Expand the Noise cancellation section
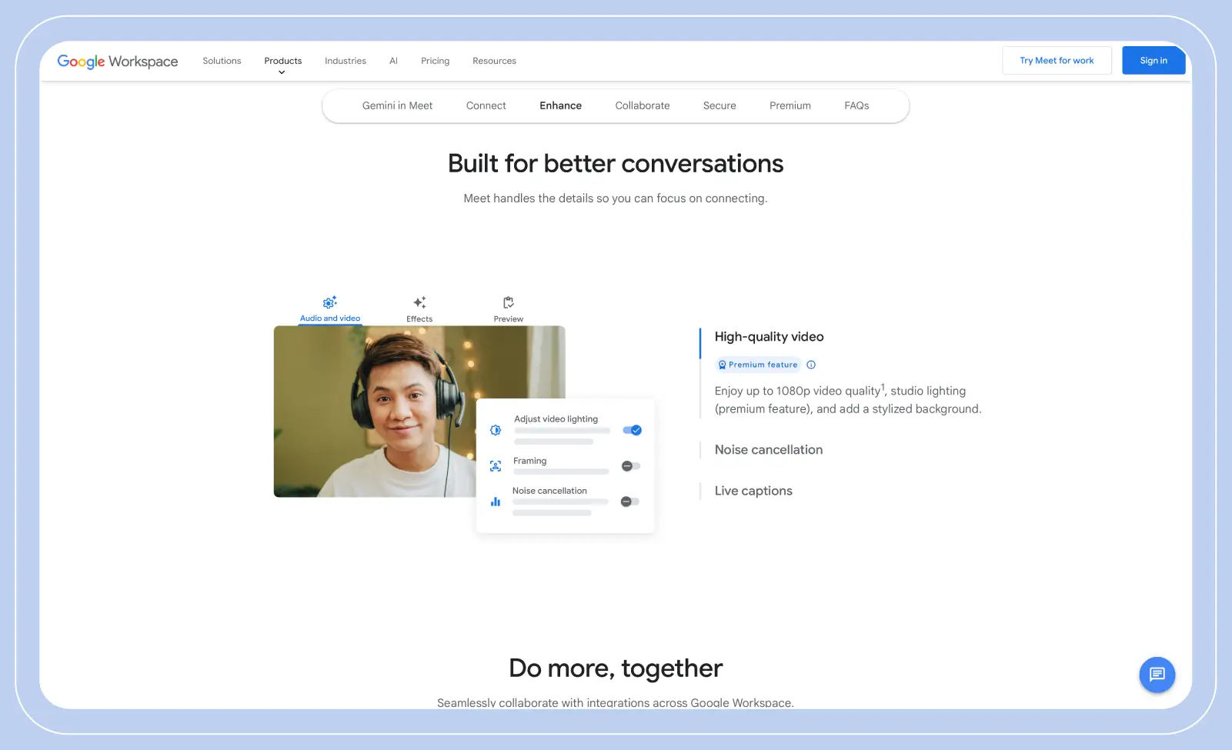Image resolution: width=1232 pixels, height=750 pixels. click(x=768, y=449)
